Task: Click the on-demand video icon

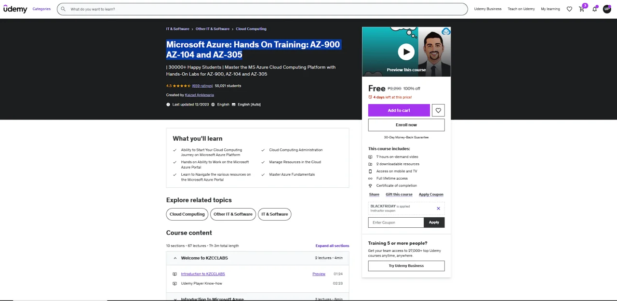Action: pos(370,157)
